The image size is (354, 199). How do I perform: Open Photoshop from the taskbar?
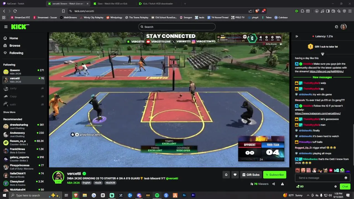(x=184, y=195)
